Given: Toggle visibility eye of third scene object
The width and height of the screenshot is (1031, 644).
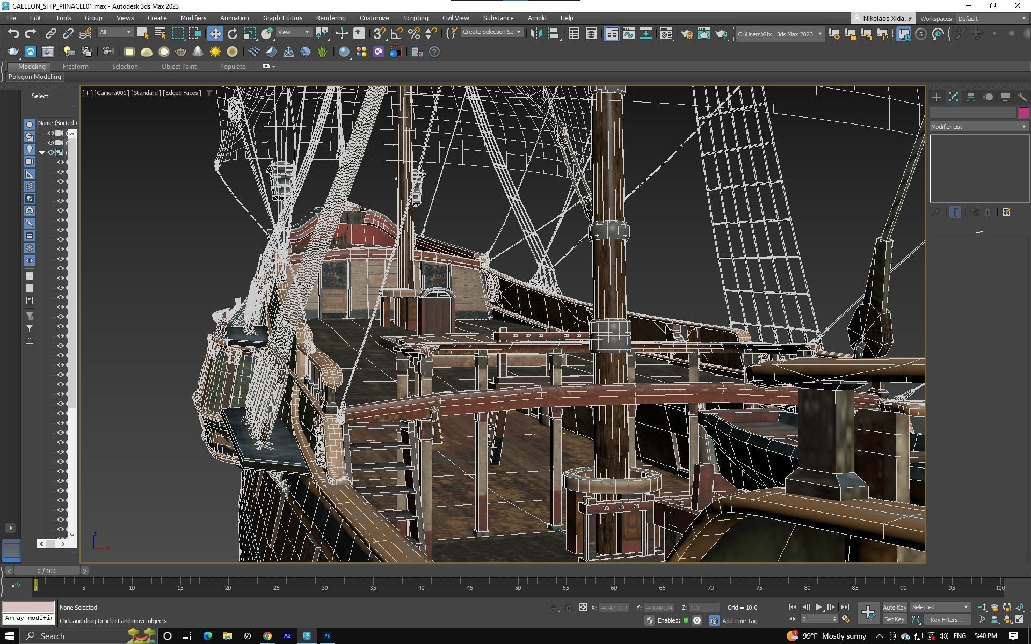Looking at the screenshot, I should pyautogui.click(x=51, y=152).
